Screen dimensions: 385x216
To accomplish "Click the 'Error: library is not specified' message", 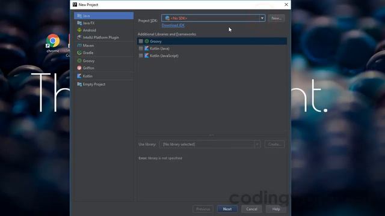I will point(161,158).
